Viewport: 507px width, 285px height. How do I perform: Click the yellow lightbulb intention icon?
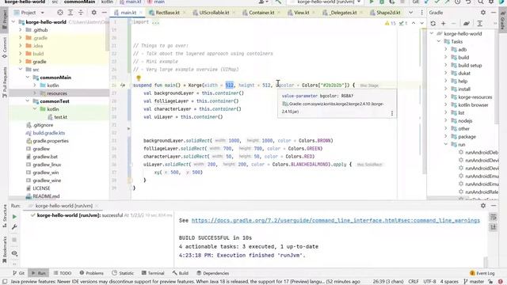139,78
